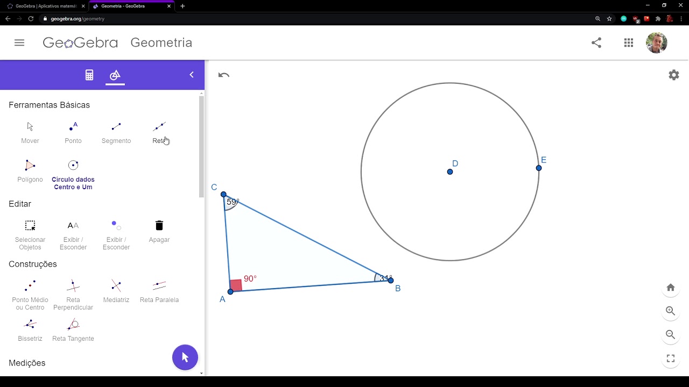Open the GeoGebra hamburger menu
This screenshot has height=387, width=689.
[x=19, y=42]
